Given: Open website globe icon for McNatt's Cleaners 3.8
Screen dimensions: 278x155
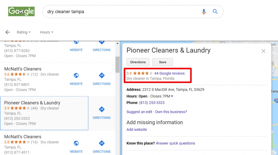Looking at the screenshot, I should (76, 143).
